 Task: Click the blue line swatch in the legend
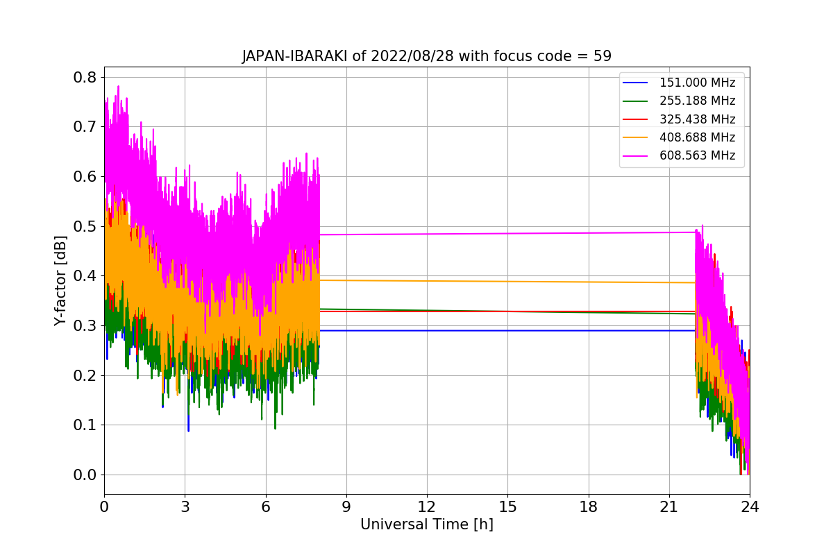click(637, 83)
